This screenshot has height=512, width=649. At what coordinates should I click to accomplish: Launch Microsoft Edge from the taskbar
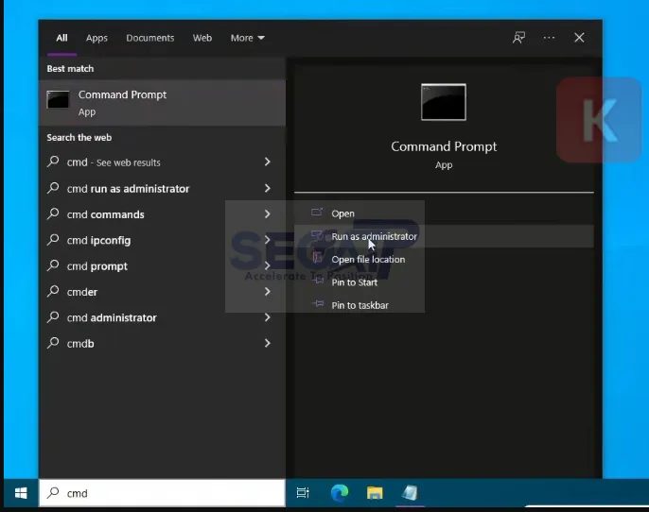pyautogui.click(x=340, y=492)
